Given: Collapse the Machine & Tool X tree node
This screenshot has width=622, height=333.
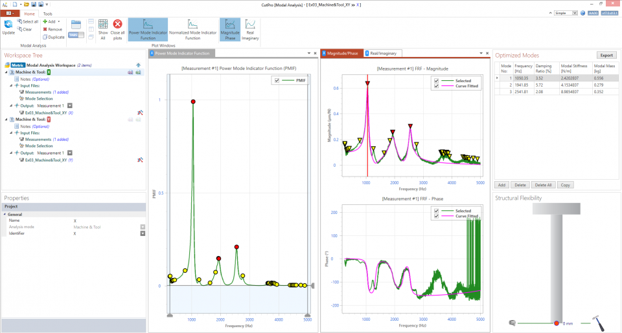Looking at the screenshot, I should click(x=6, y=72).
